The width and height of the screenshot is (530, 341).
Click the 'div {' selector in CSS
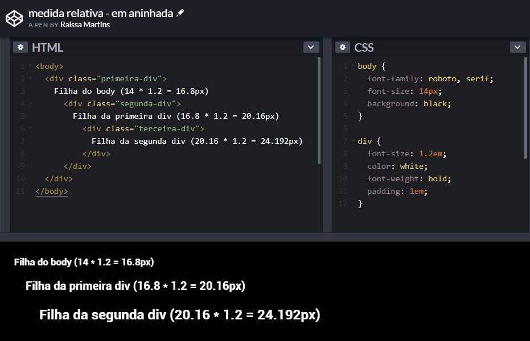pyautogui.click(x=369, y=141)
